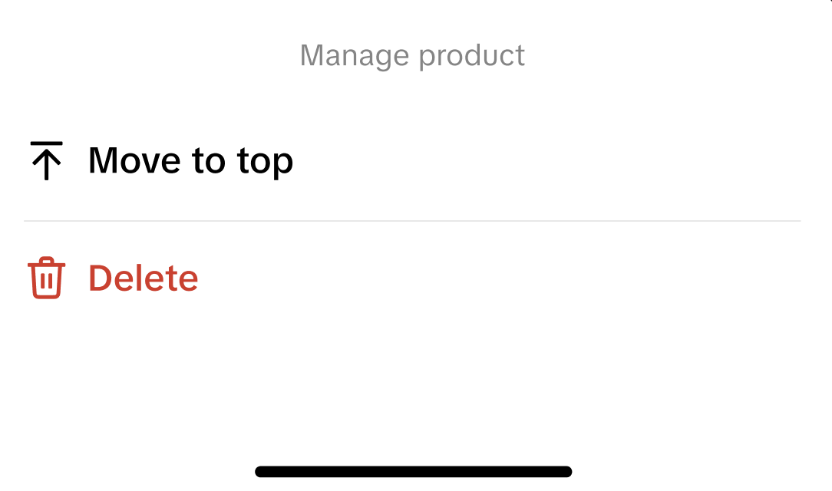Tap the Manage product sheet title

[x=412, y=56]
